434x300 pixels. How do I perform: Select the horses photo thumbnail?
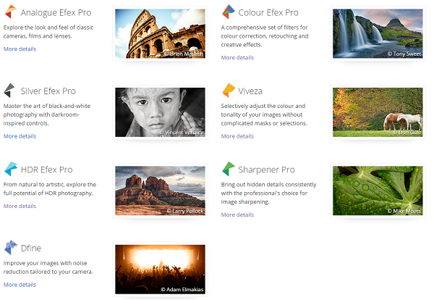coord(378,112)
